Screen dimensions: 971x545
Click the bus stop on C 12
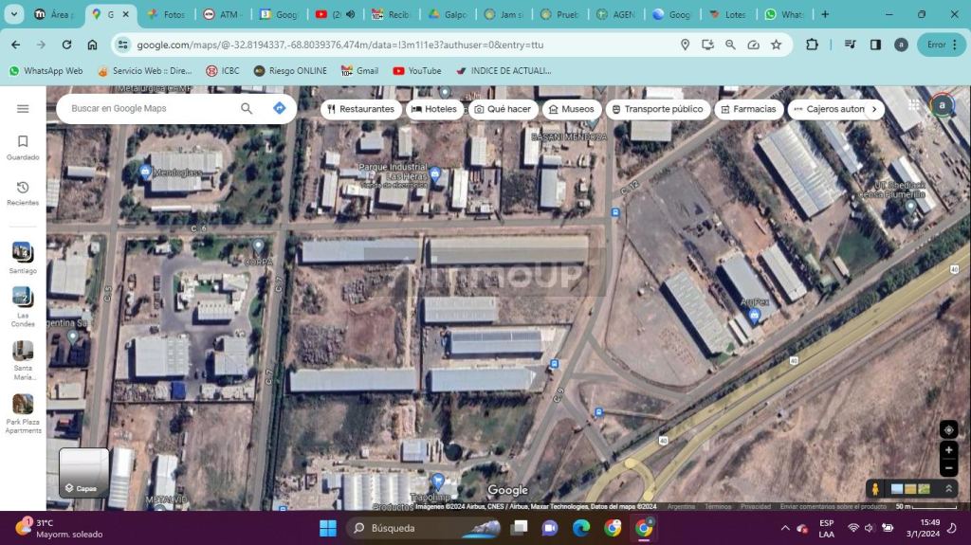tap(614, 212)
